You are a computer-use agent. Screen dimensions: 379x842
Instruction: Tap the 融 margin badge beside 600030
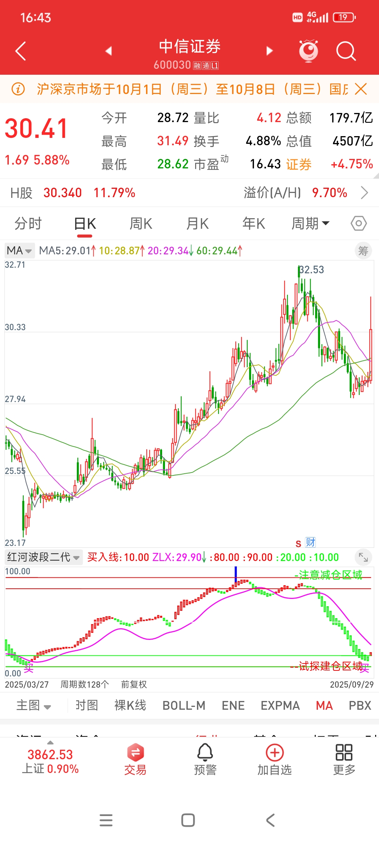197,66
